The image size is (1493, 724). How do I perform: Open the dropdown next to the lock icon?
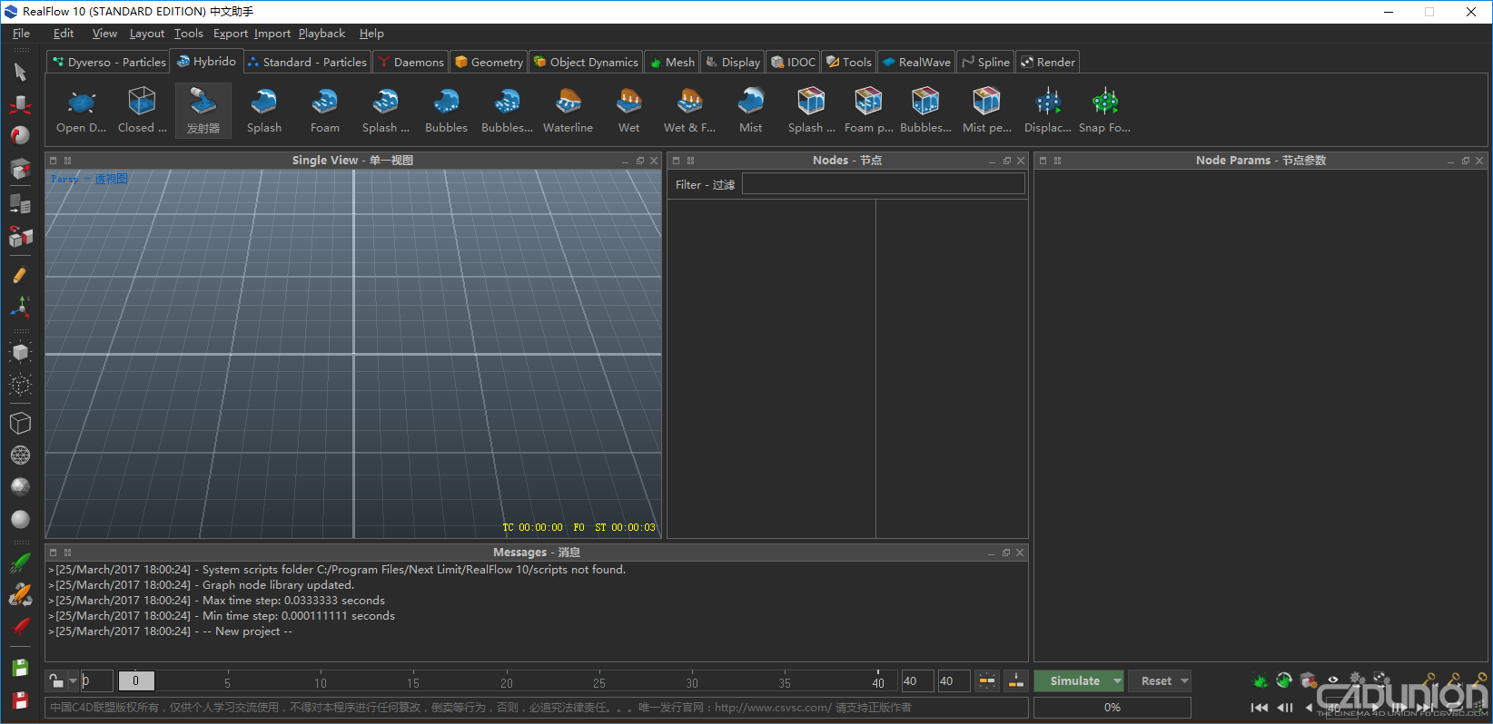(x=73, y=680)
